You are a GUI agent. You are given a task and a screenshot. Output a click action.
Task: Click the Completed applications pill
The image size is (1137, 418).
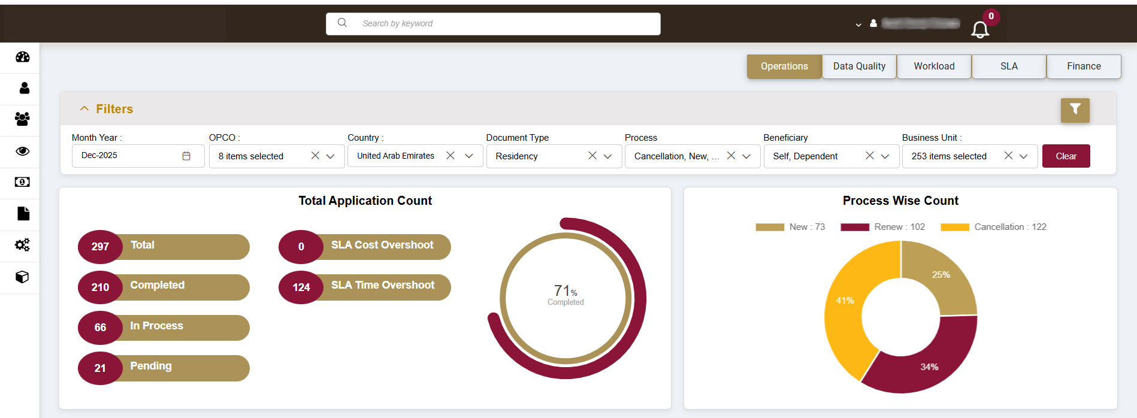(164, 287)
